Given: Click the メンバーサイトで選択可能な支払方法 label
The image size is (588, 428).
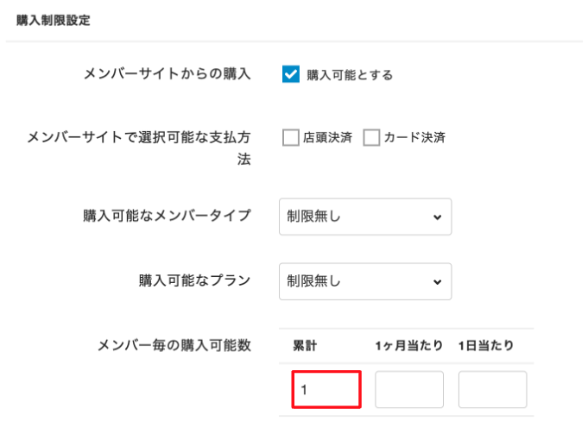Looking at the screenshot, I should coord(139,137).
